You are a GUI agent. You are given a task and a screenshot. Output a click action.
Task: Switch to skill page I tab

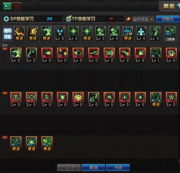[x=7, y=6]
